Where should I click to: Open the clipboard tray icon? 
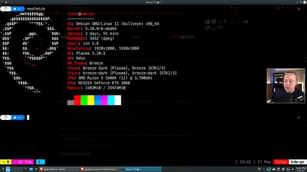(278, 169)
